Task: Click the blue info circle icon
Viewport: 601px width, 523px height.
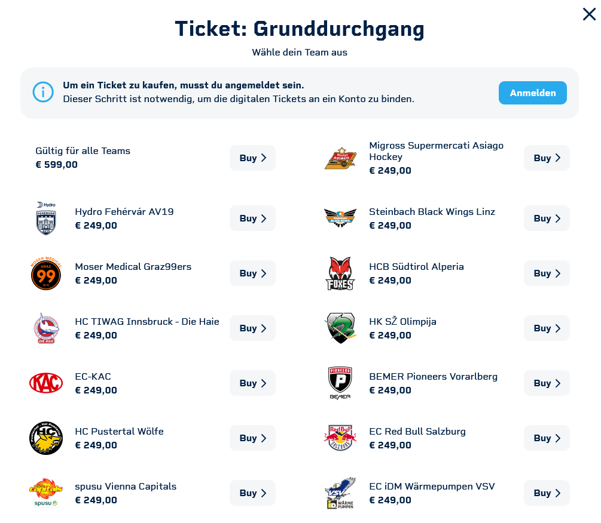Action: pos(43,93)
